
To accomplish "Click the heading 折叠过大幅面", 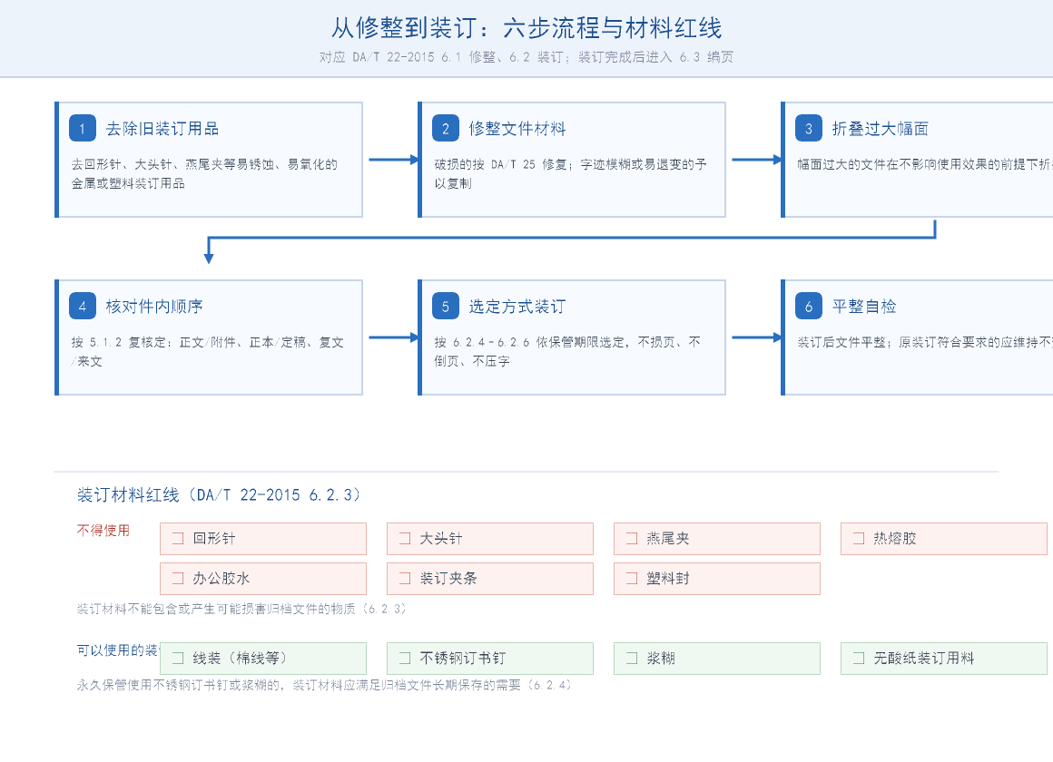I will 881,129.
